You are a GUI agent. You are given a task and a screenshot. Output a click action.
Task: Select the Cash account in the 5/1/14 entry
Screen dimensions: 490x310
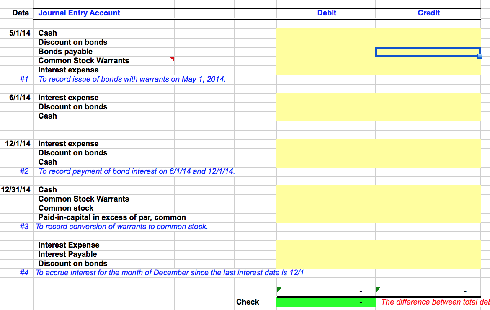(47, 33)
